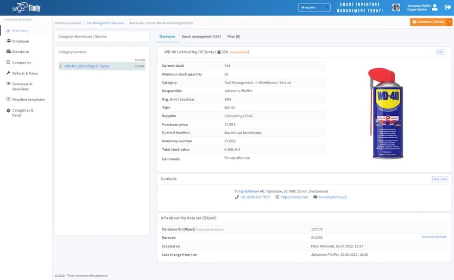This screenshot has width=454, height=280.
Task: Click the stock box icon beside 334
Action: pos(219,52)
